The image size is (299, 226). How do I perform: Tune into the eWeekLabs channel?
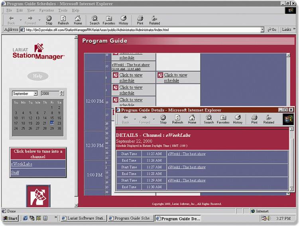coord(22,164)
